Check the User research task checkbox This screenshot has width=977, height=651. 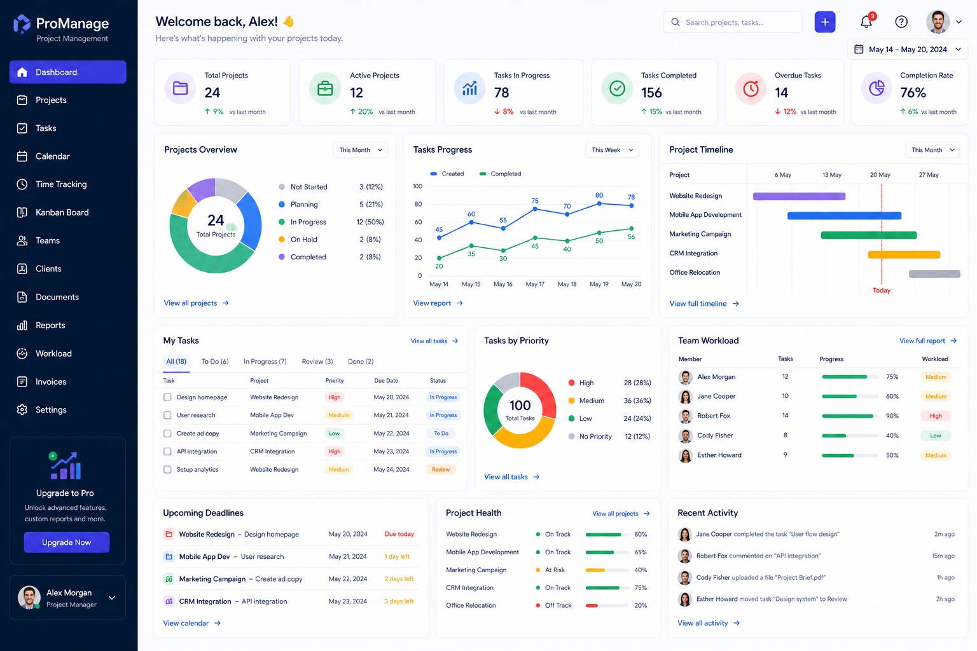pyautogui.click(x=167, y=415)
